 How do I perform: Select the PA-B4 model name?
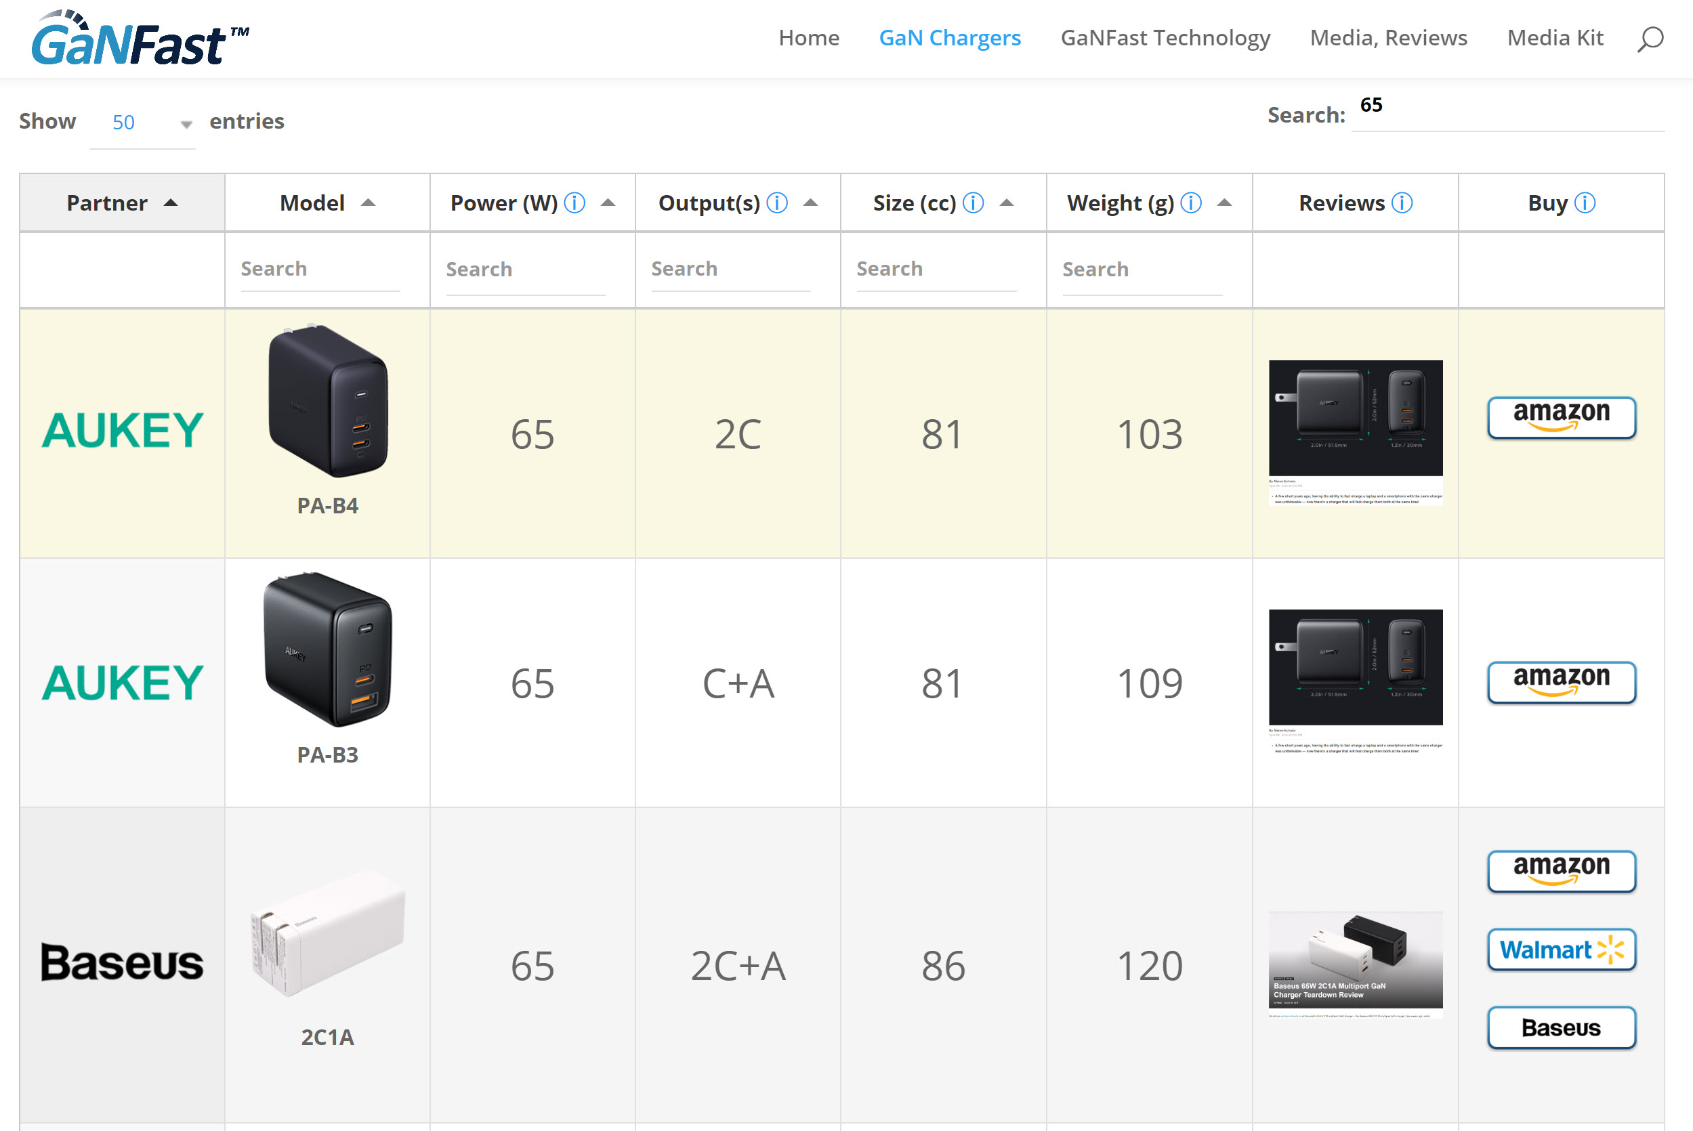pos(327,506)
